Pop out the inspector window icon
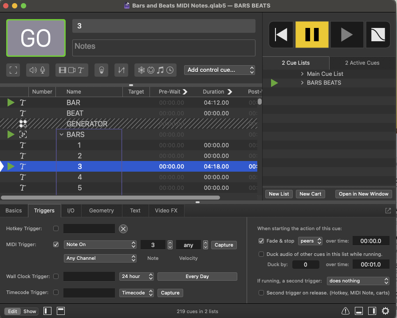This screenshot has height=318, width=397. 388,211
